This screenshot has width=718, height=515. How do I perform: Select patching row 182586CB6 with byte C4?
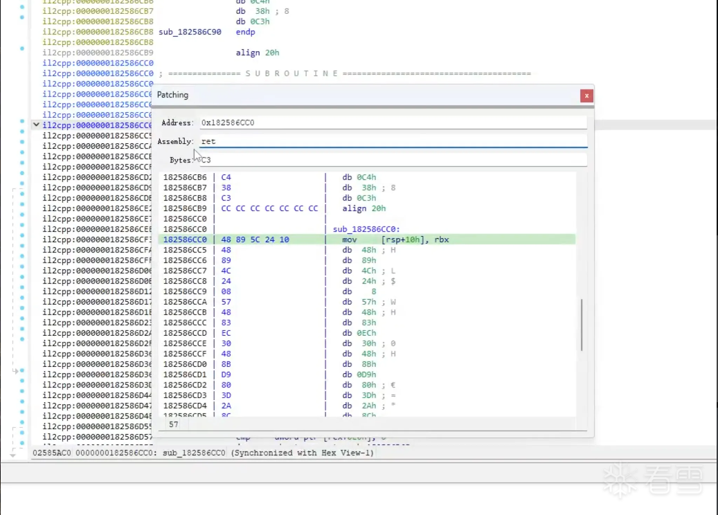367,177
